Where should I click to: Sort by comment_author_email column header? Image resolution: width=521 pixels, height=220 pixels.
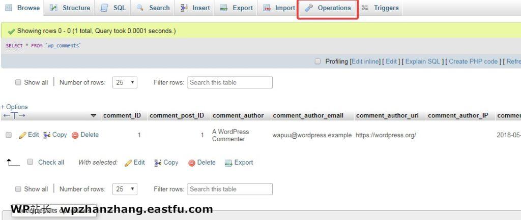click(308, 115)
